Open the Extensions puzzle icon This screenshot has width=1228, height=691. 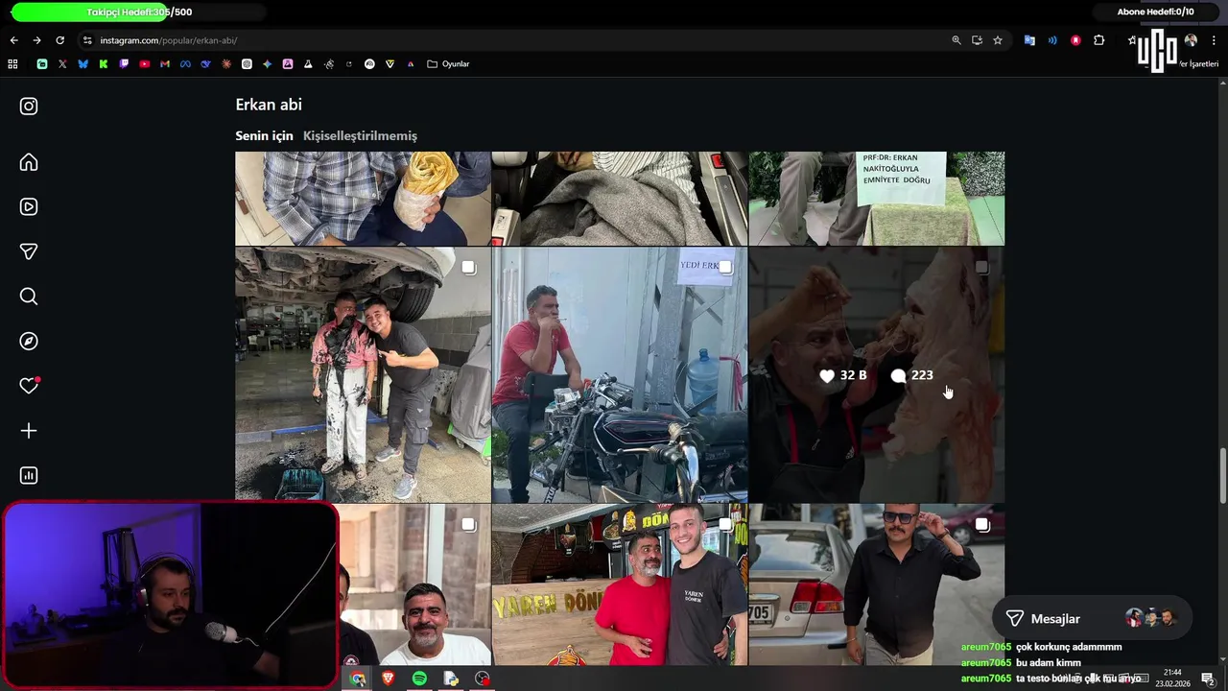[x=1099, y=40]
